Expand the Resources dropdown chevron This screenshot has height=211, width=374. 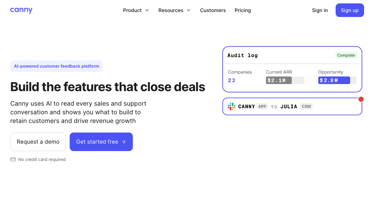point(189,10)
